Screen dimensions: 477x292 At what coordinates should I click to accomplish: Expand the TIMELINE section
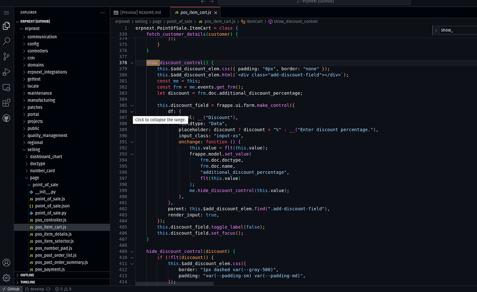pos(27,282)
